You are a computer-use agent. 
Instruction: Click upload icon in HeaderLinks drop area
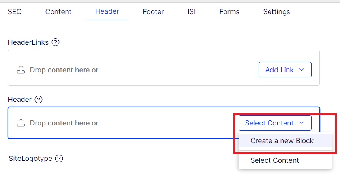[x=21, y=70]
